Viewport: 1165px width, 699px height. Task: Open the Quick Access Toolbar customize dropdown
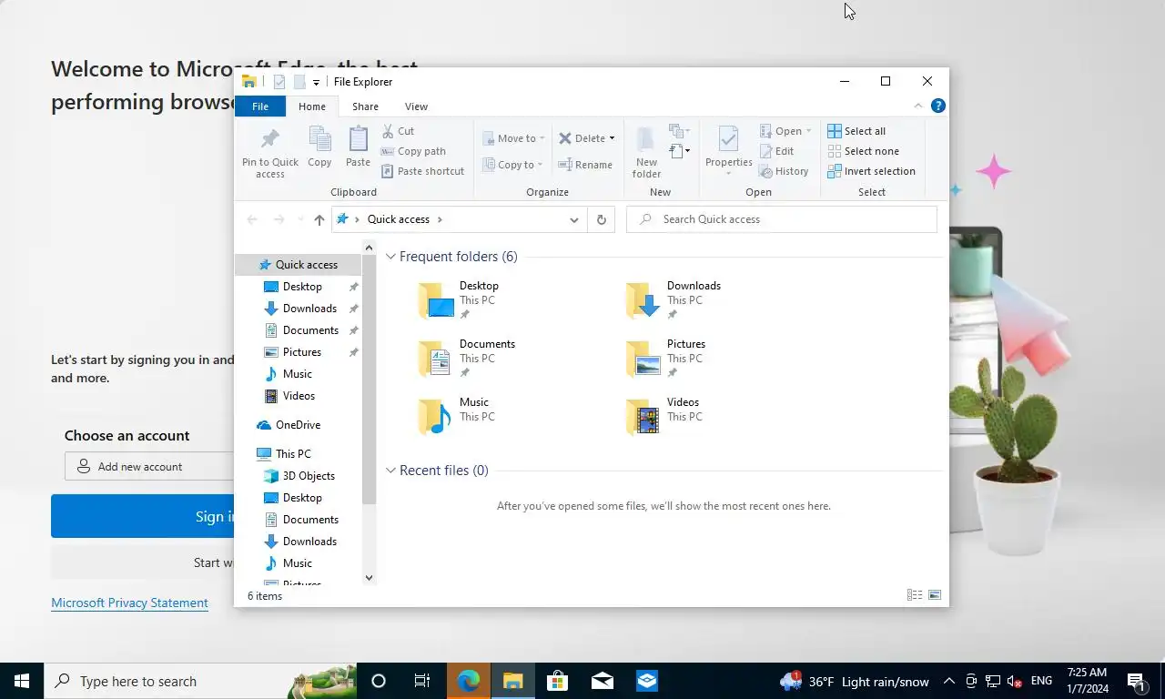tap(316, 82)
